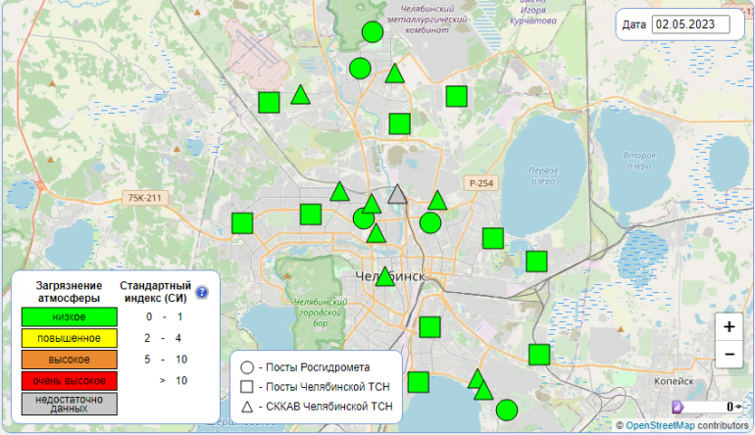Select the leftmost green square station marker
The image size is (755, 435).
242,222
